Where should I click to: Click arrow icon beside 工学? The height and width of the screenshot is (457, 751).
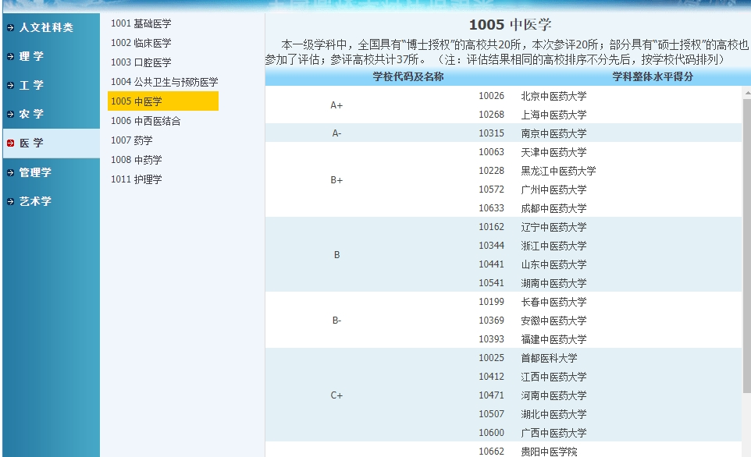pyautogui.click(x=10, y=86)
